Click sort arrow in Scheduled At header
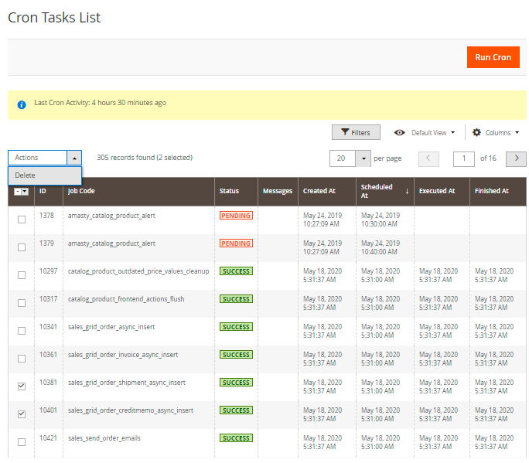Image resolution: width=529 pixels, height=463 pixels. pos(407,191)
